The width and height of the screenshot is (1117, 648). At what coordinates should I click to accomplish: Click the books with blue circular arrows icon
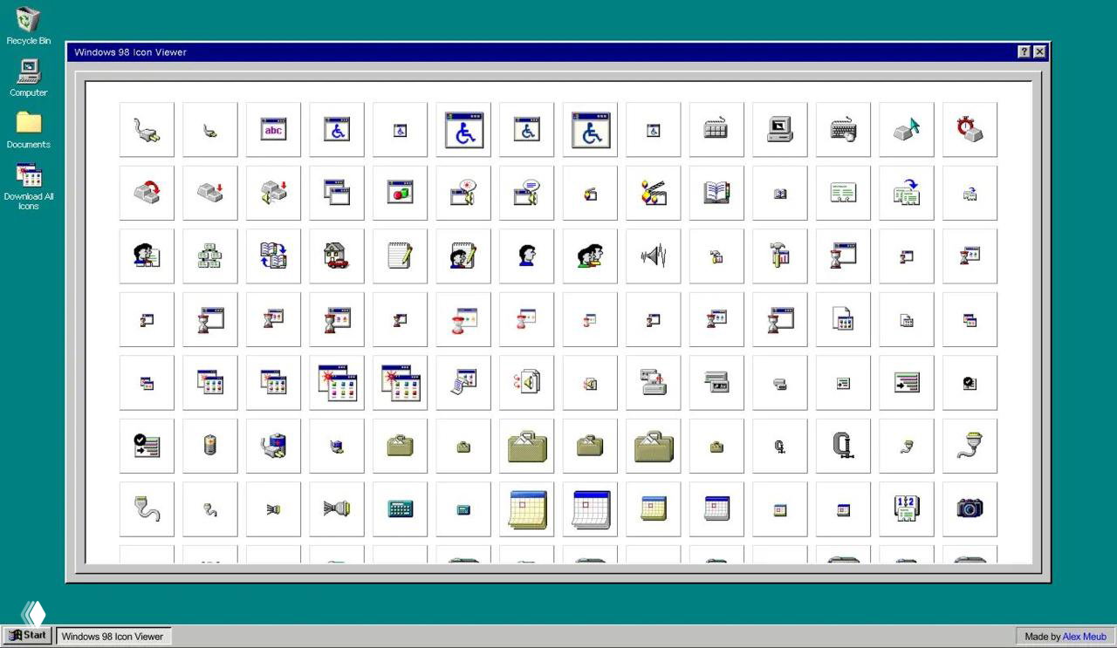click(x=273, y=256)
